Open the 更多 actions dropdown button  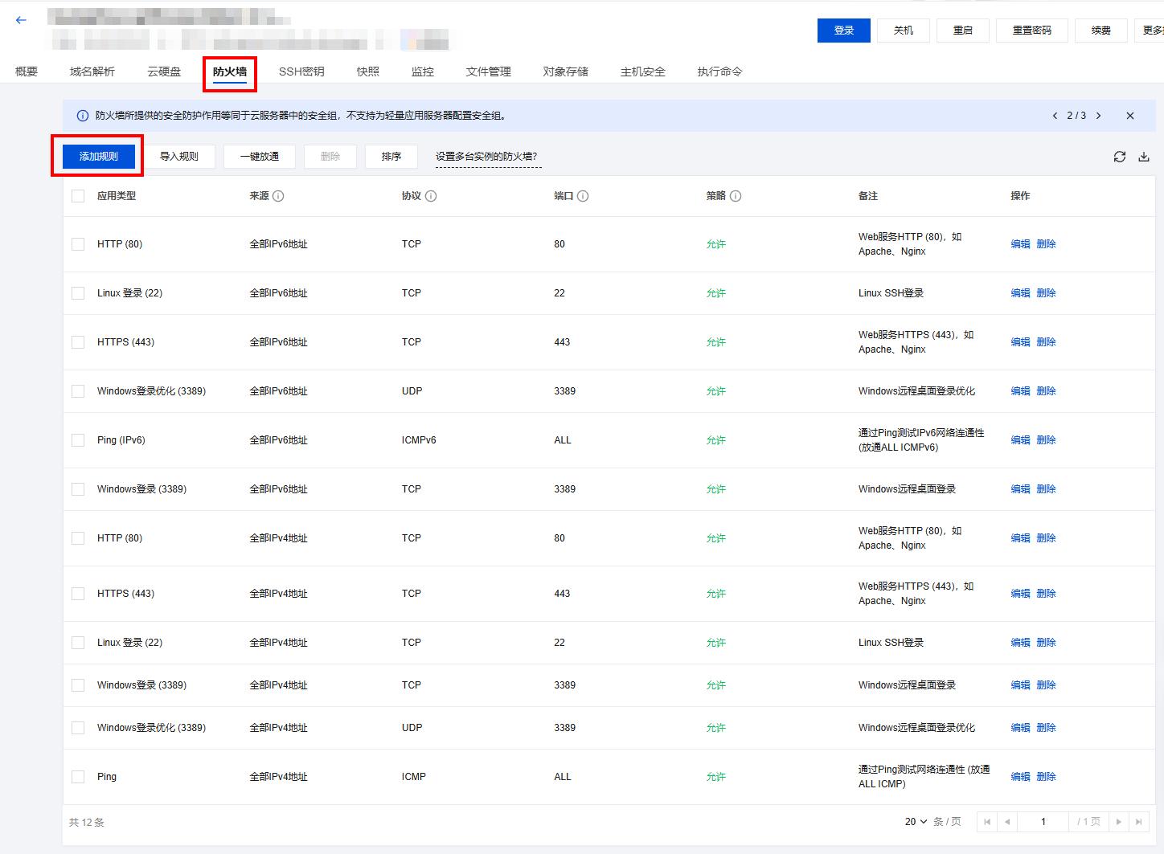pyautogui.click(x=1151, y=31)
